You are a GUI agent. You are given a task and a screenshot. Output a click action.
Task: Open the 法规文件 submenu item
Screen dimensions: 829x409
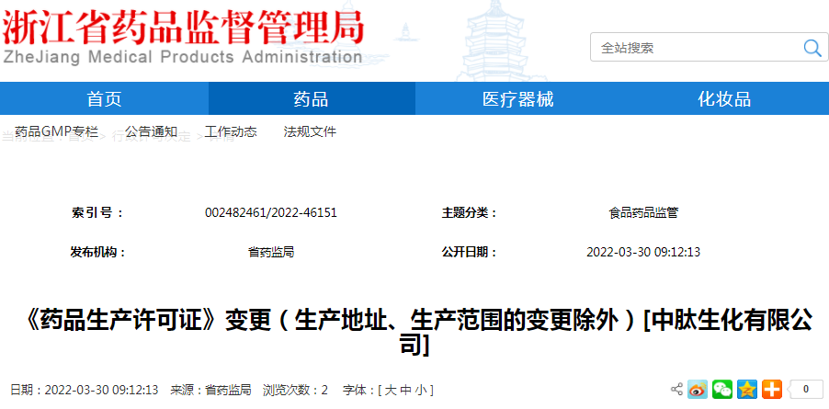click(x=310, y=131)
